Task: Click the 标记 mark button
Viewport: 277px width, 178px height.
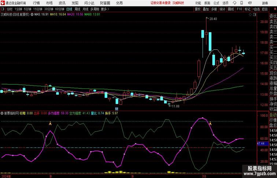Action: click(x=247, y=9)
